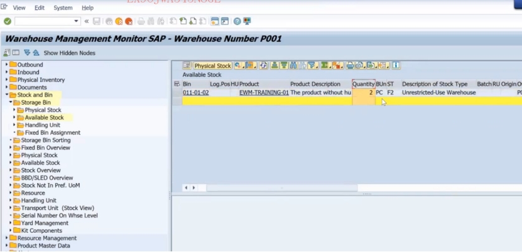Click the Print icon in standard toolbar
Screen dimensions: 522x252
tap(141, 21)
